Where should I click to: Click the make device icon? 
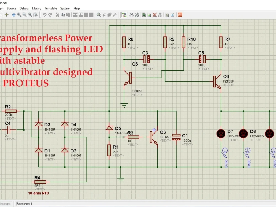[104, 15]
